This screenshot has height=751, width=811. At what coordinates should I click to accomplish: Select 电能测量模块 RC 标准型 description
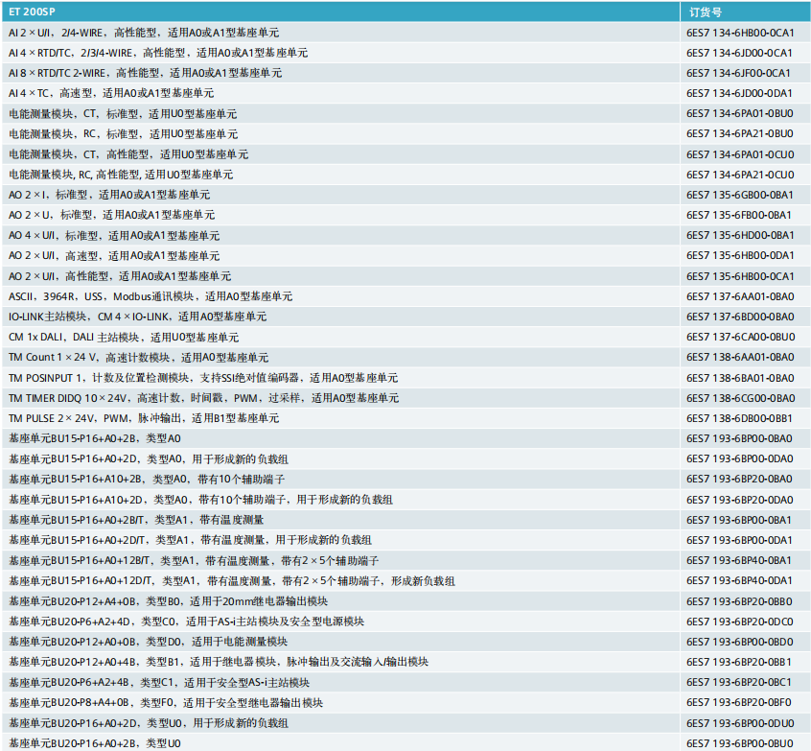click(123, 134)
